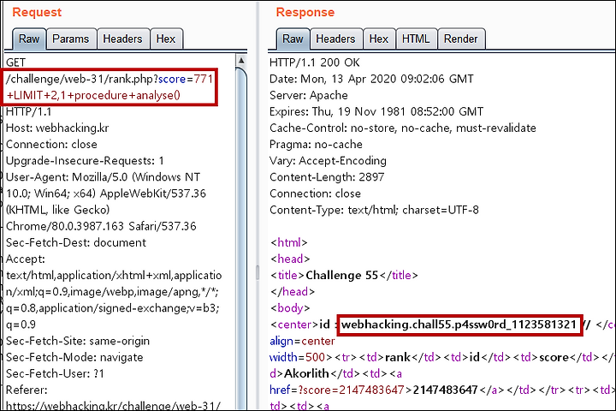Click 'Sec-Fetch-Dest: document' header
The image size is (616, 411).
76,242
